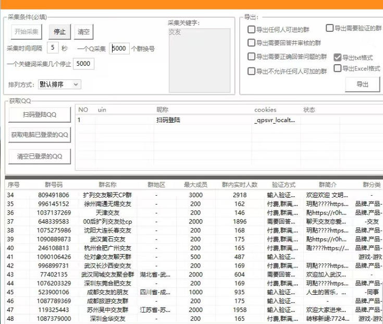The height and width of the screenshot is (324, 383).
Task: Click 扫码登陆QQ button
Action: pyautogui.click(x=40, y=114)
